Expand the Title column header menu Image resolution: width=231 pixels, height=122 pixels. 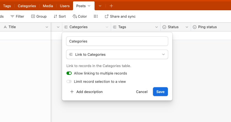(47, 27)
